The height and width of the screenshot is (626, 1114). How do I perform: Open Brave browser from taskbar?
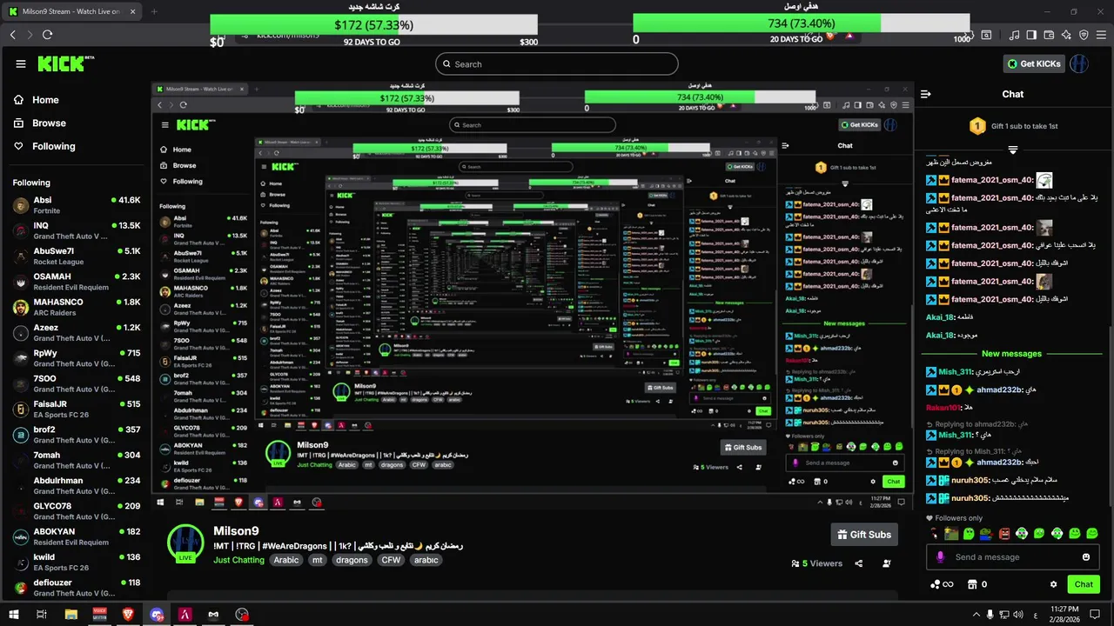coord(129,615)
